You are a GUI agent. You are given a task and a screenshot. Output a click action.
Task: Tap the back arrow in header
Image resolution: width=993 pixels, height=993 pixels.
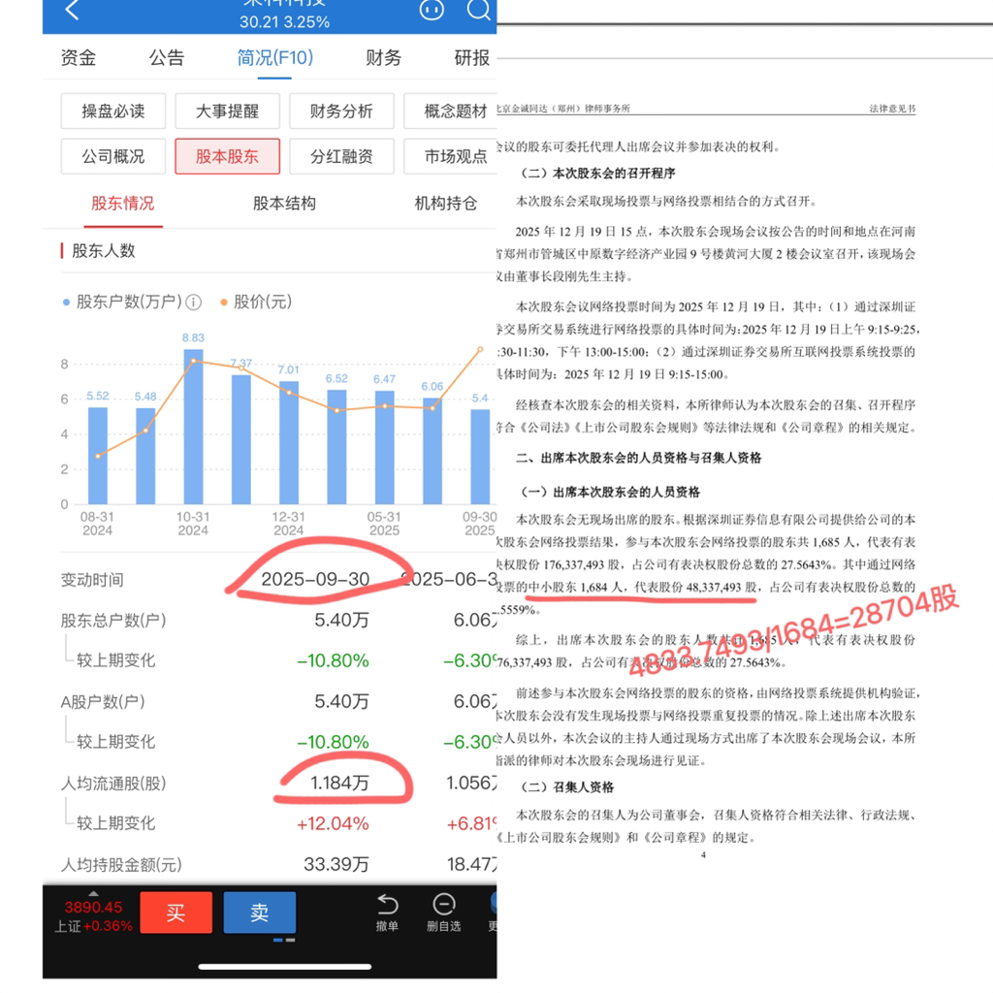pyautogui.click(x=72, y=10)
